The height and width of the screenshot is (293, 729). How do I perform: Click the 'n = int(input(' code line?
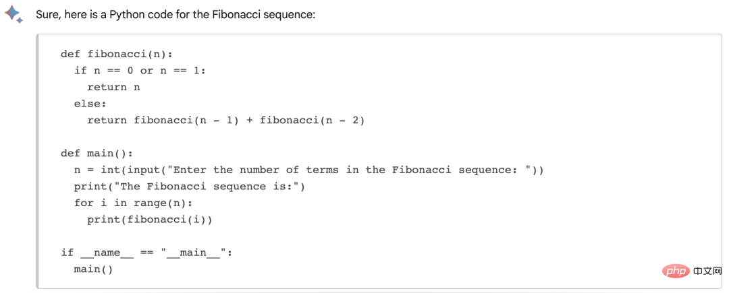(x=308, y=170)
